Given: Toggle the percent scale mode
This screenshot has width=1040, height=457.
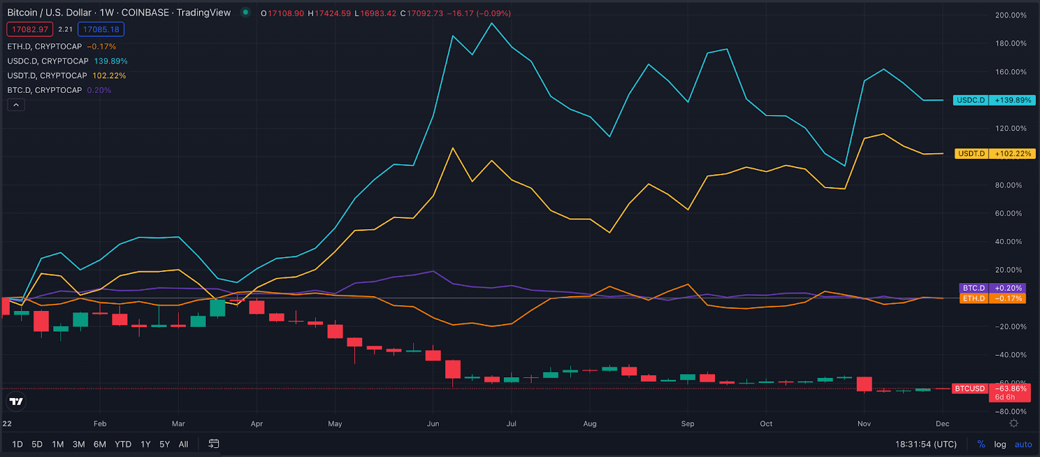Looking at the screenshot, I should 981,444.
